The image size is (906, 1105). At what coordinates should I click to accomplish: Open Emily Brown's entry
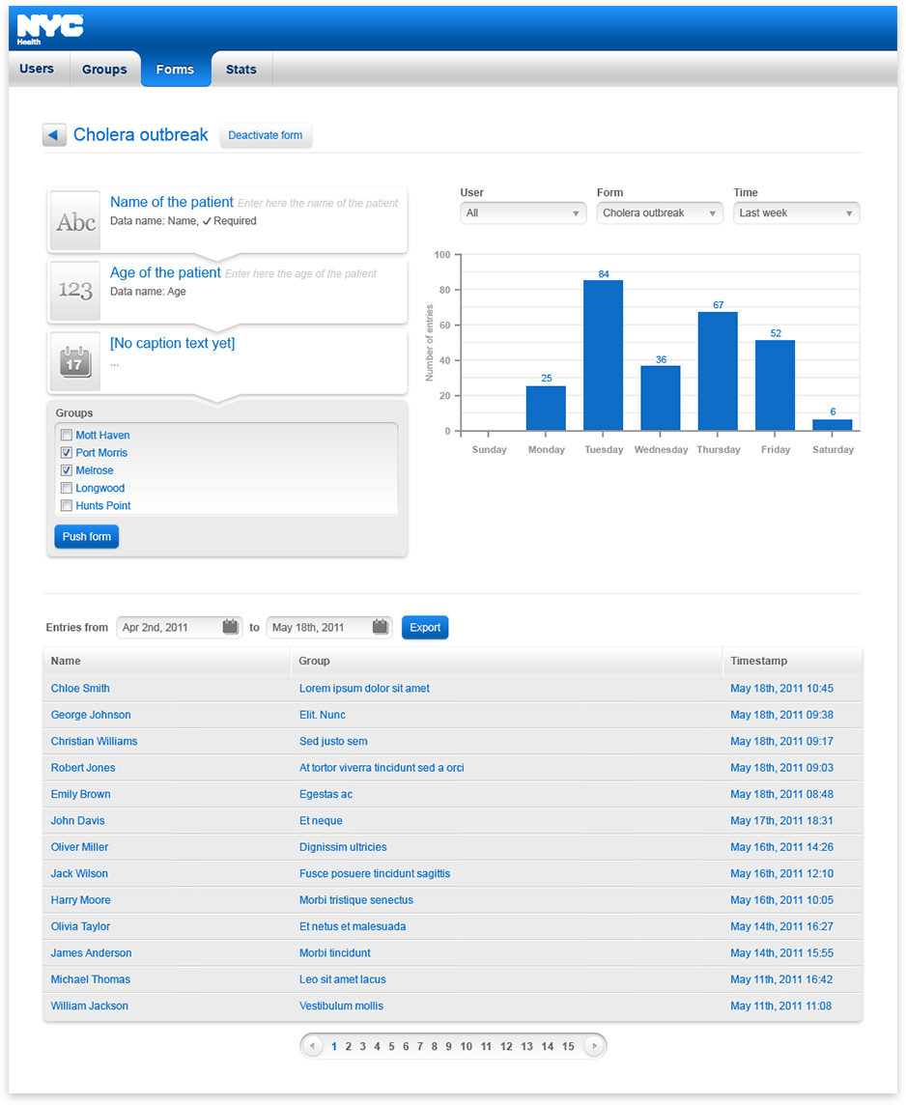80,794
